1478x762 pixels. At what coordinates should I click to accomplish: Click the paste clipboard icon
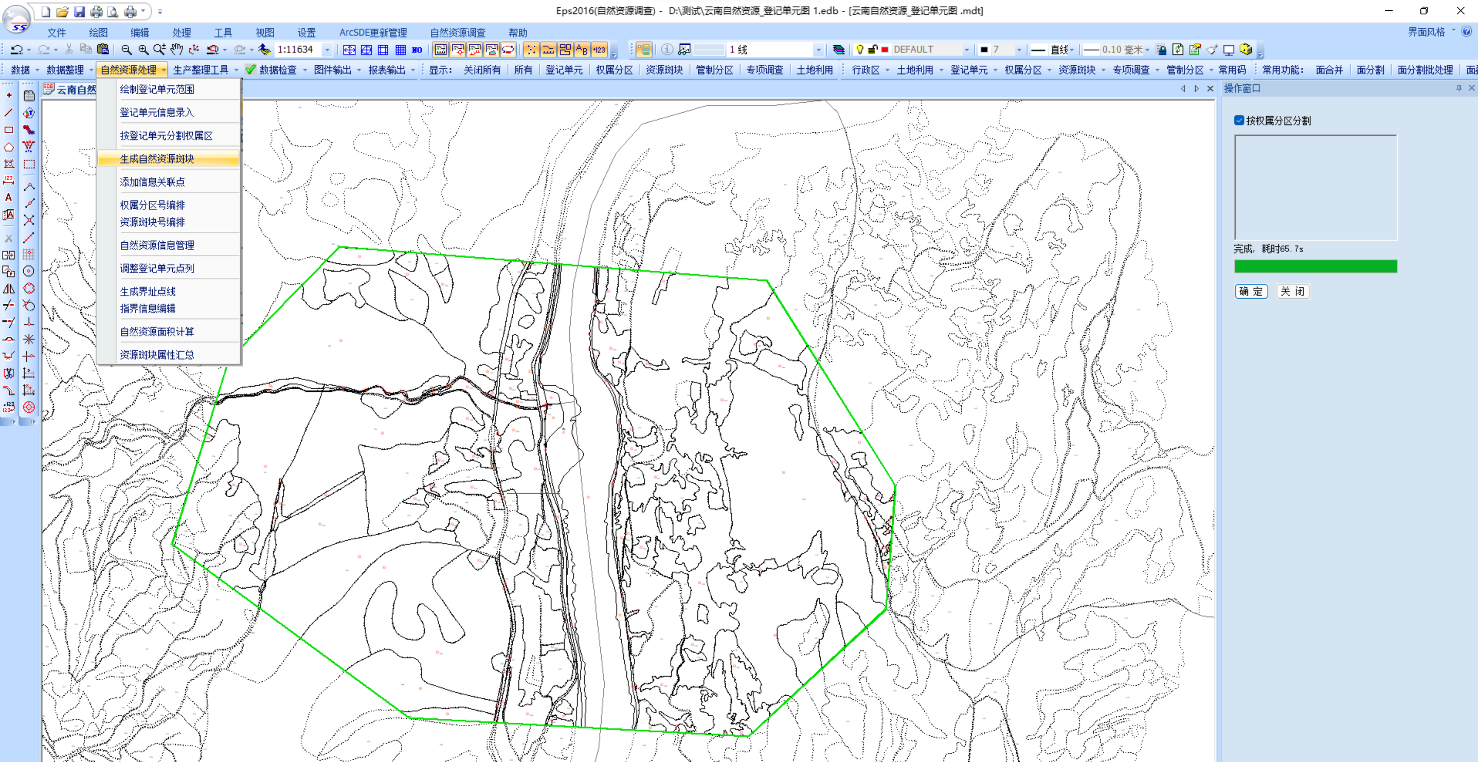(103, 50)
